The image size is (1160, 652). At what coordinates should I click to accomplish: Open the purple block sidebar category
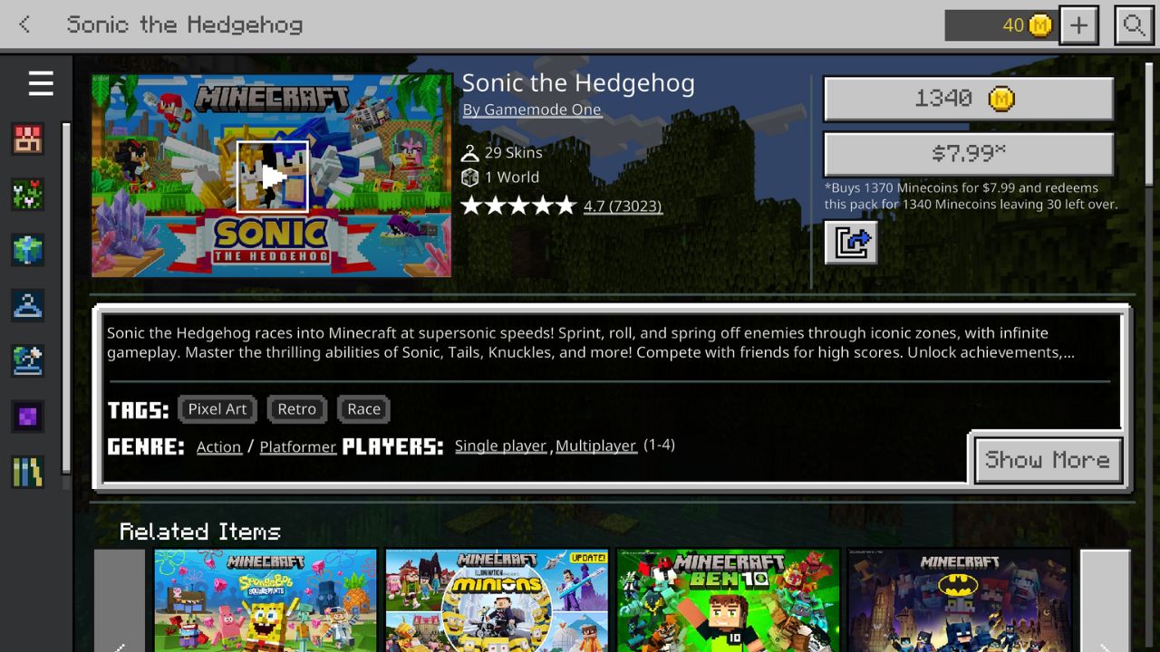[x=28, y=417]
